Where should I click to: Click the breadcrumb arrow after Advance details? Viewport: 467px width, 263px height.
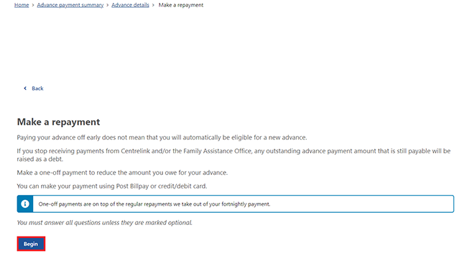tap(153, 5)
